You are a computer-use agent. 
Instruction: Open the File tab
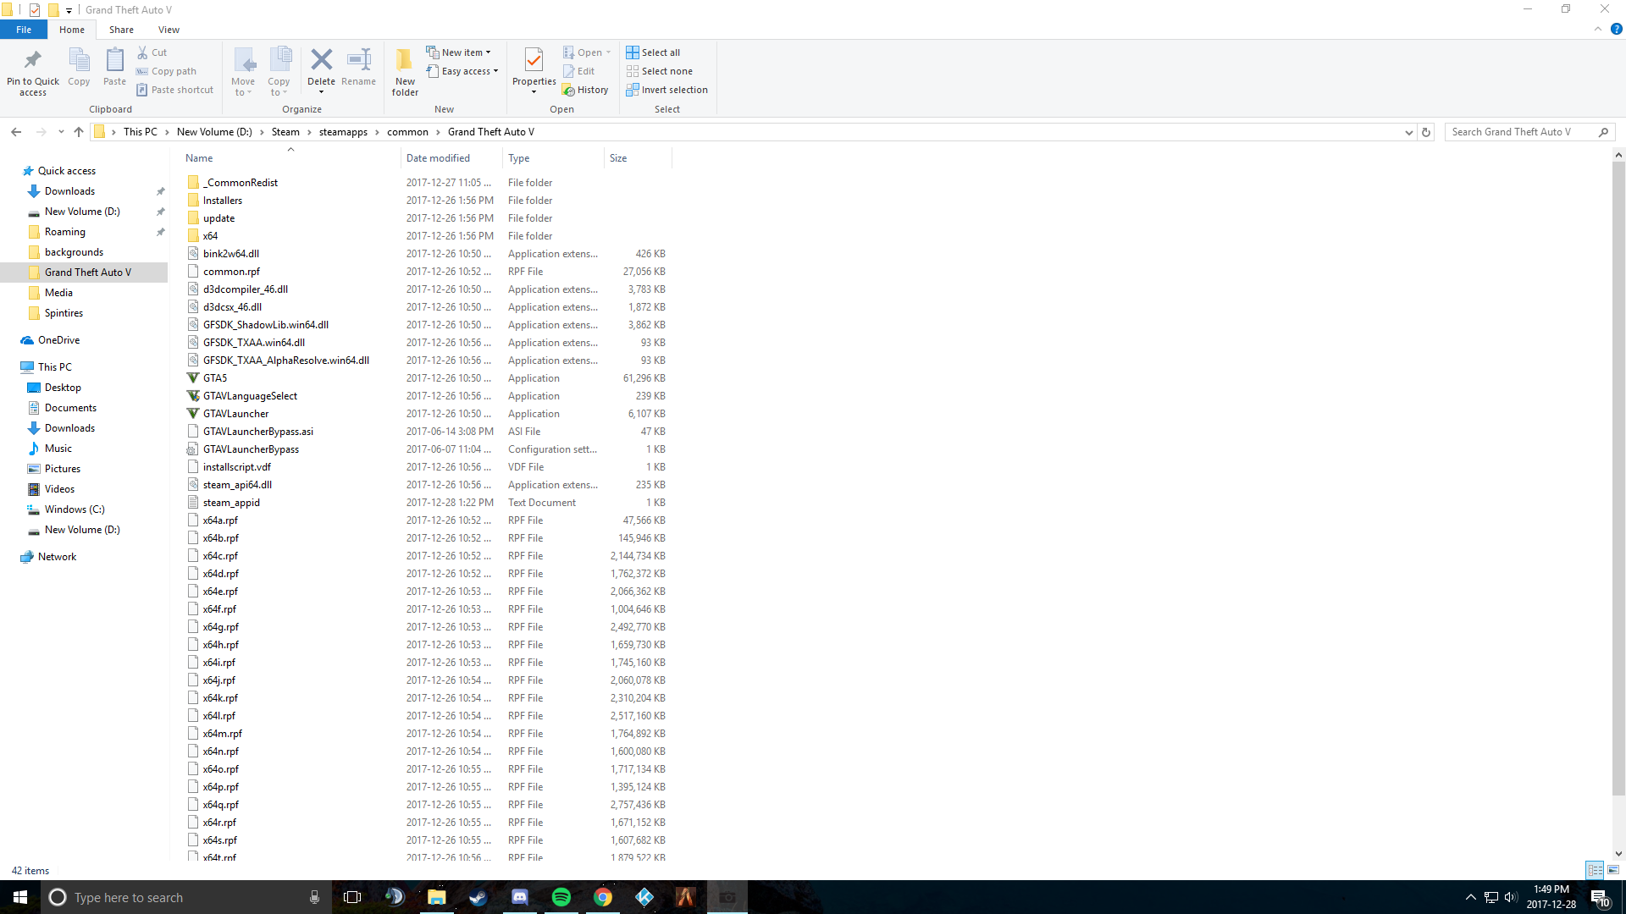pos(24,30)
